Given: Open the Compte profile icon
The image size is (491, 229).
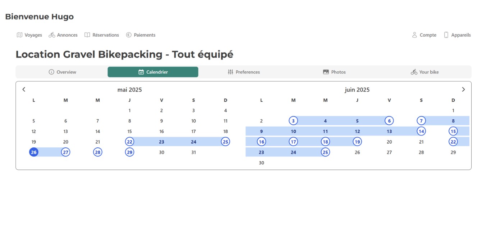Looking at the screenshot, I should (414, 35).
